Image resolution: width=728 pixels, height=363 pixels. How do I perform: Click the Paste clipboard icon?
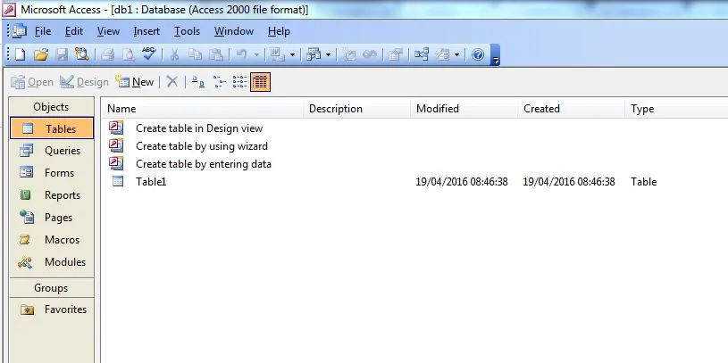click(x=216, y=54)
